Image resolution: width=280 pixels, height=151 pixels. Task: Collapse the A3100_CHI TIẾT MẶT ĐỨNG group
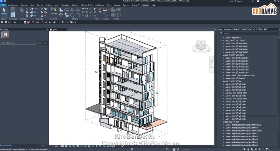coord(221,41)
